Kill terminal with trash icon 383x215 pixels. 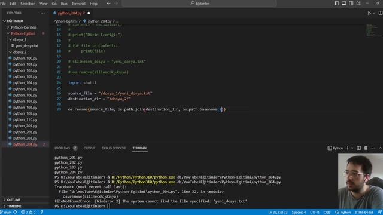tap(366, 148)
